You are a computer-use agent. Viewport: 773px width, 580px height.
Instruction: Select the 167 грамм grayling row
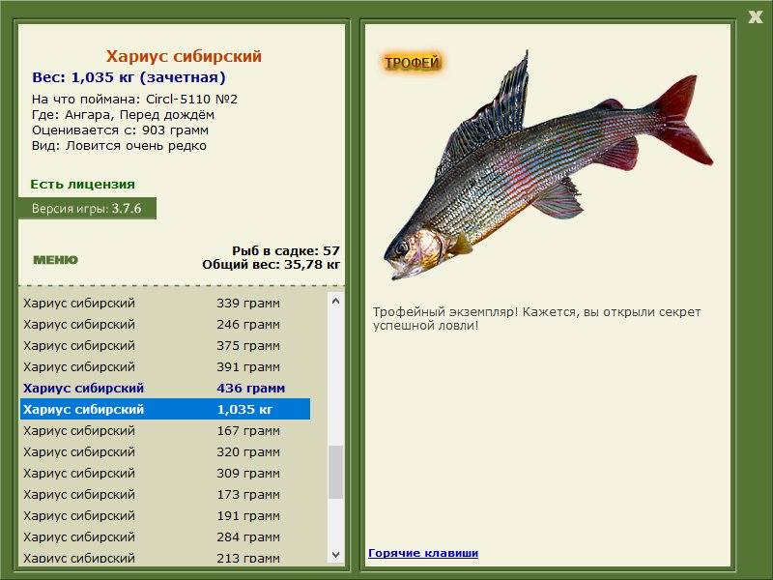165,430
